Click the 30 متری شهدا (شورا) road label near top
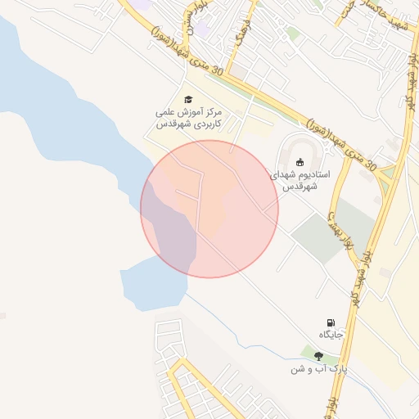 click(187, 52)
